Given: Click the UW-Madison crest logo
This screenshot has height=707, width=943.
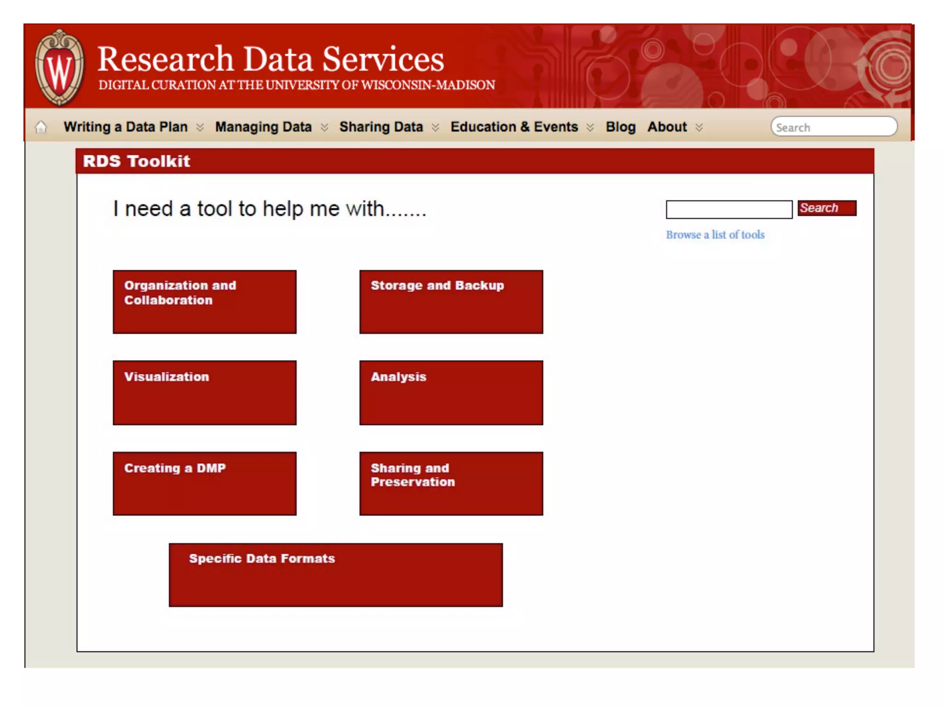Looking at the screenshot, I should tap(60, 68).
